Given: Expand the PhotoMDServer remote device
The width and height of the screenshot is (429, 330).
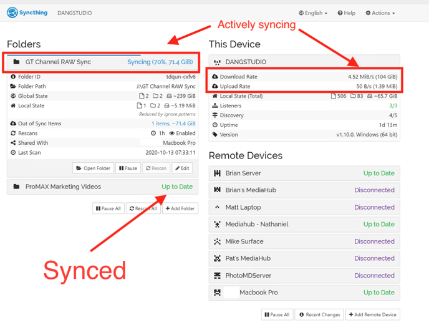Looking at the screenshot, I should [304, 276].
